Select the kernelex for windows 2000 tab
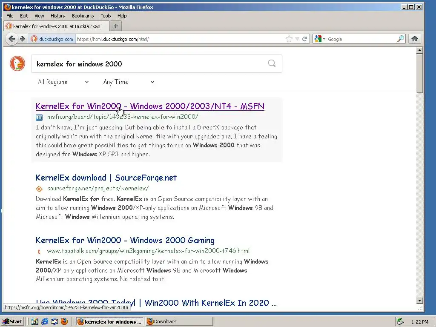 tap(57, 26)
